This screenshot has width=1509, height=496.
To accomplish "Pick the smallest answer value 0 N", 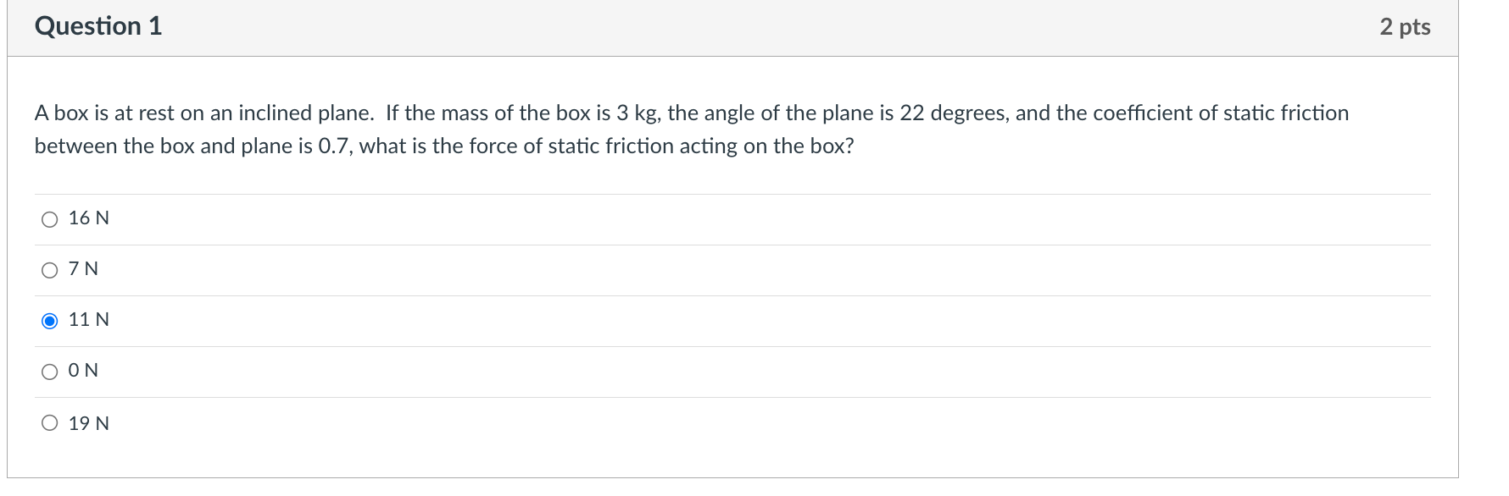I will pyautogui.click(x=50, y=371).
